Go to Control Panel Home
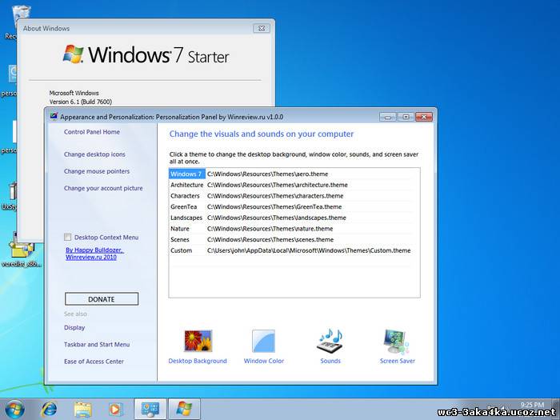 92,132
